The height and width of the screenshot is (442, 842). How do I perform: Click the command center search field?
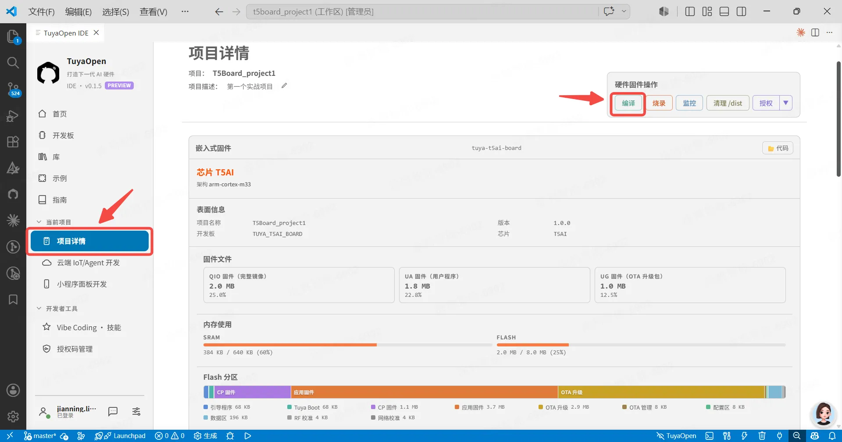[x=422, y=11]
